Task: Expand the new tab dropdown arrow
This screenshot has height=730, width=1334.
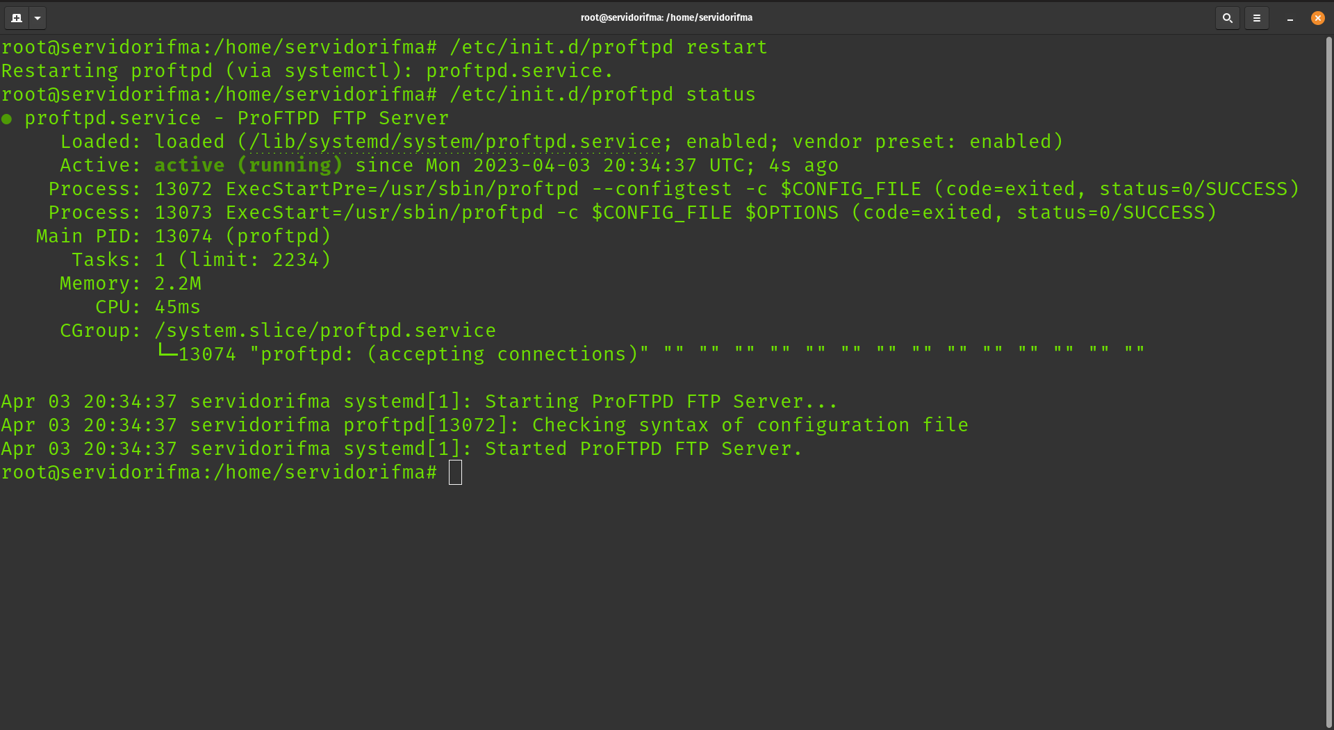Action: click(x=38, y=18)
